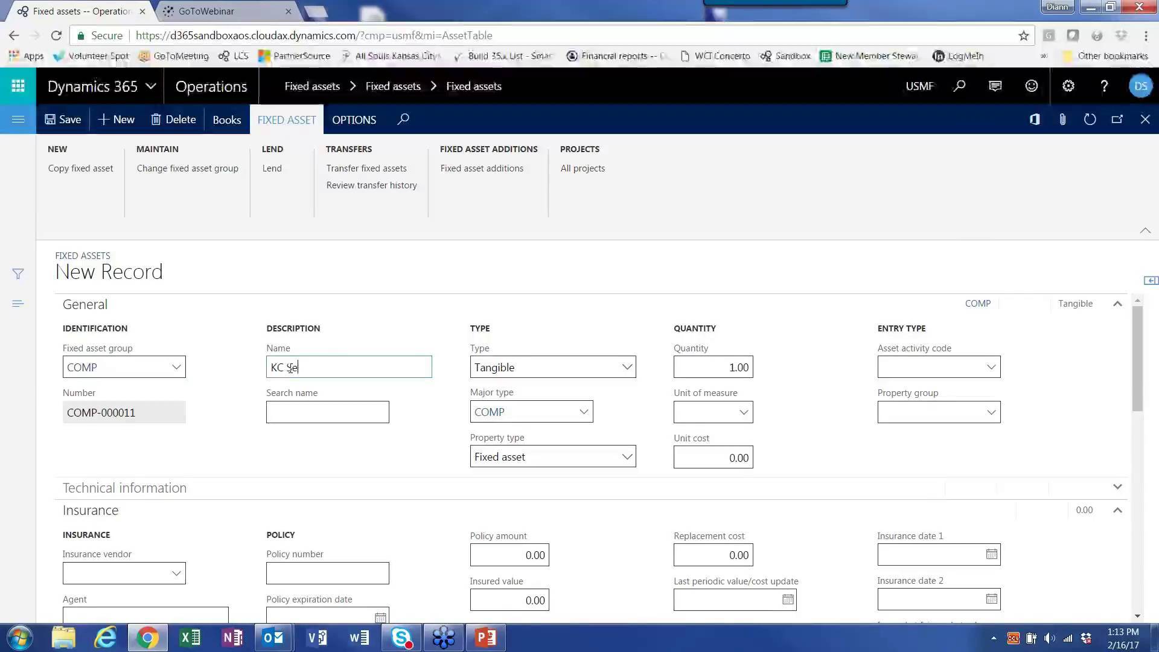Screen dimensions: 1159x652
Task: Open the message center notifications
Action: click(994, 86)
